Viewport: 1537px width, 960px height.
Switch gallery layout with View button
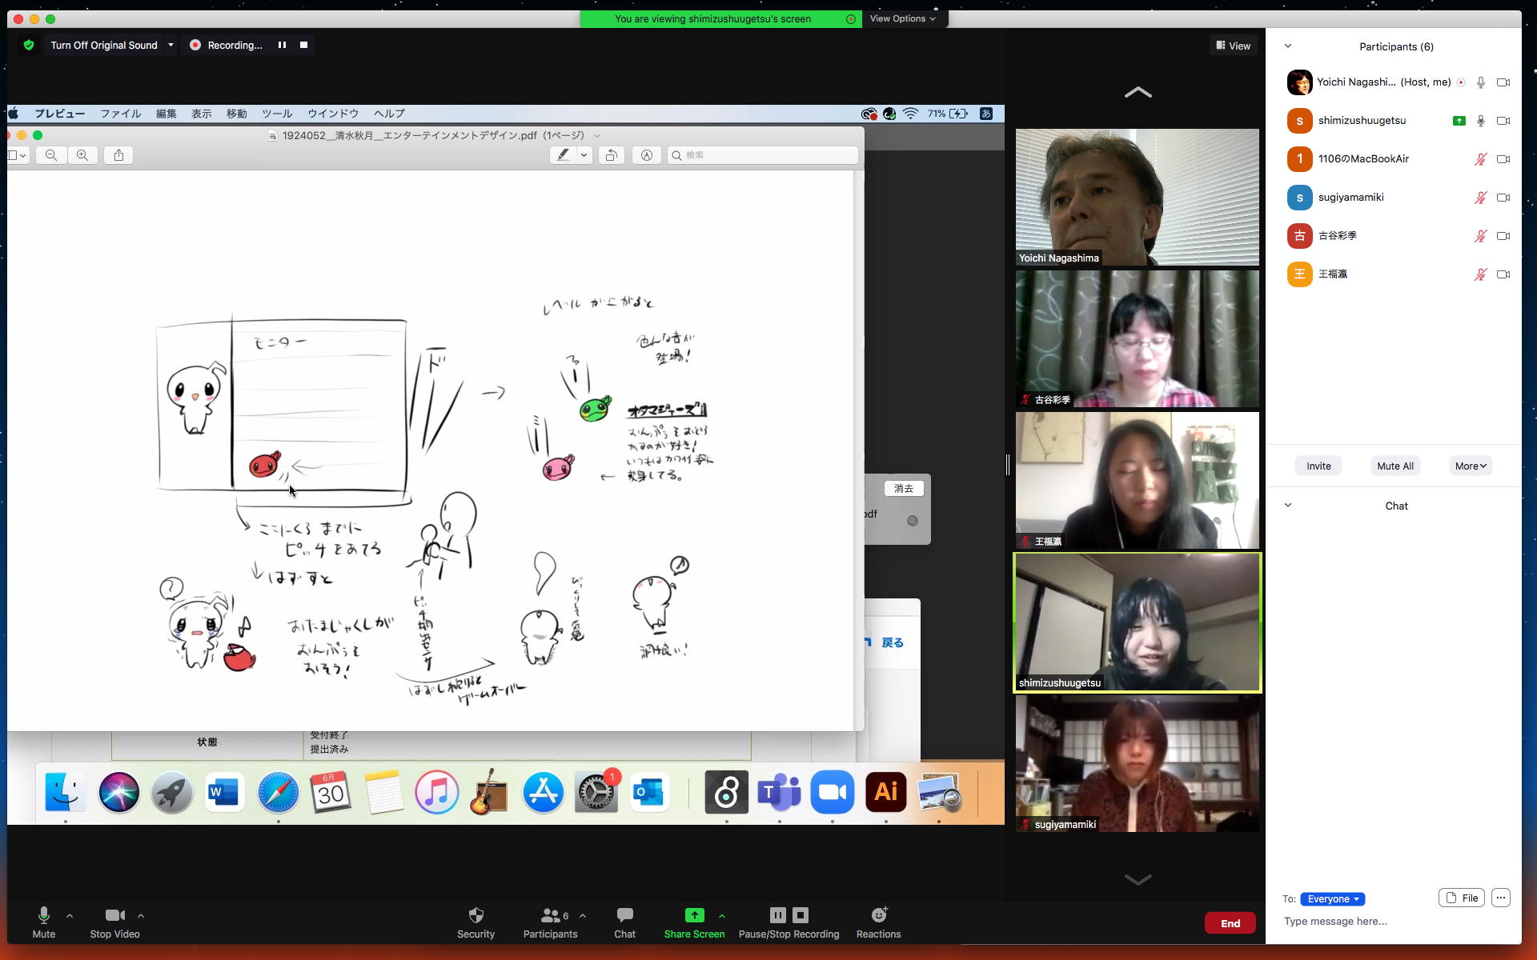pyautogui.click(x=1233, y=46)
